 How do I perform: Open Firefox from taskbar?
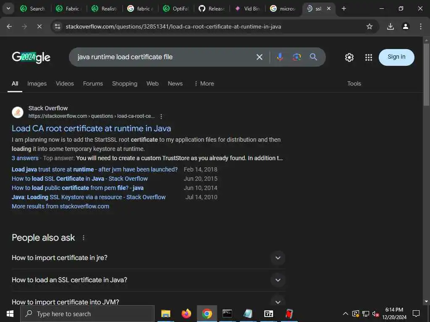tap(186, 314)
